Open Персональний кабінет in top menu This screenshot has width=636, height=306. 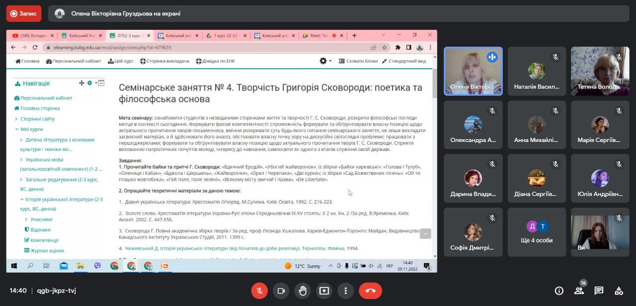(74, 61)
